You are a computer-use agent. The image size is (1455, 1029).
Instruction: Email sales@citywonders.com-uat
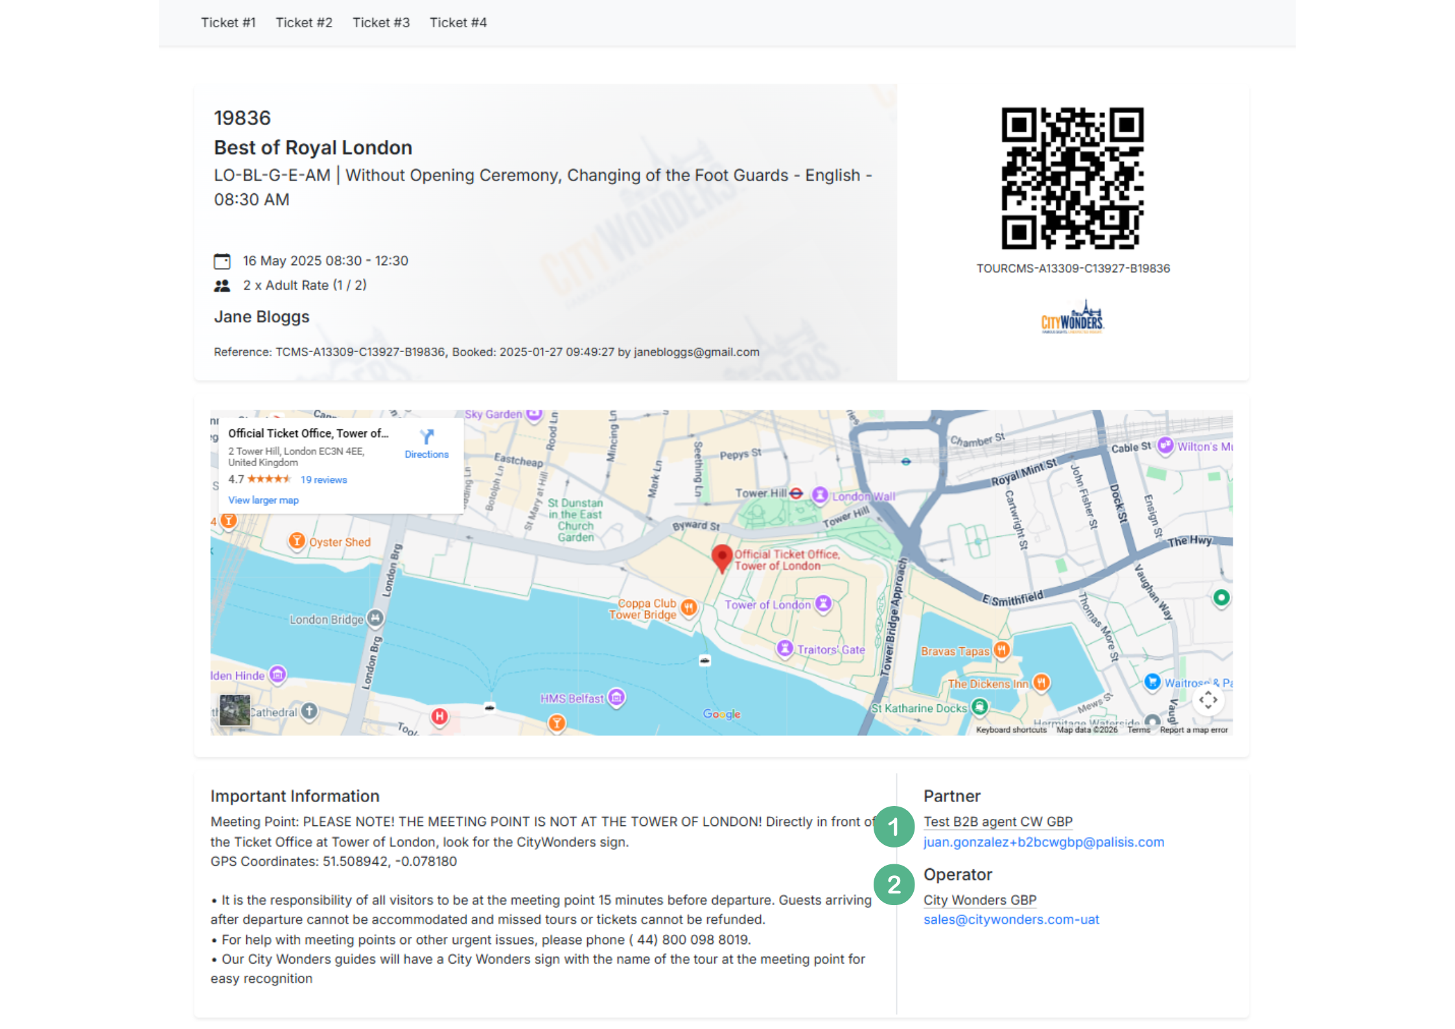click(x=1011, y=920)
